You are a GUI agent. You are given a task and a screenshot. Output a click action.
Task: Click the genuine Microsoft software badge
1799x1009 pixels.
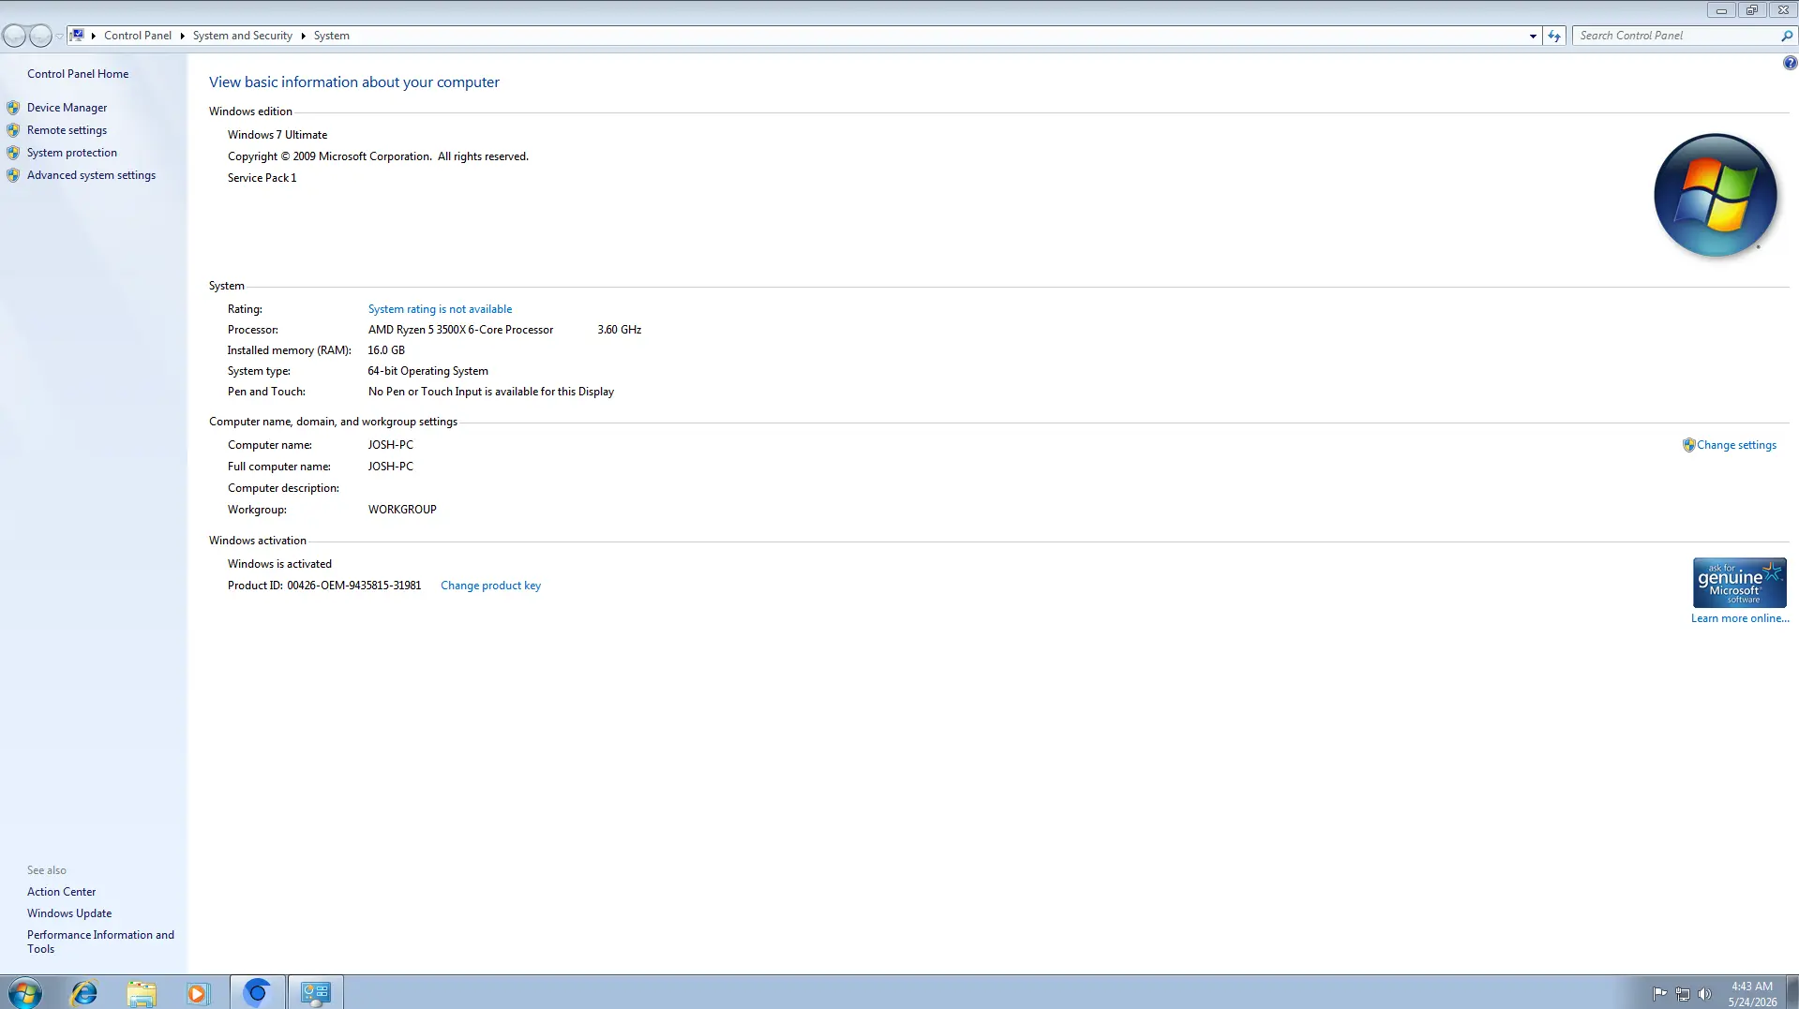pyautogui.click(x=1739, y=583)
